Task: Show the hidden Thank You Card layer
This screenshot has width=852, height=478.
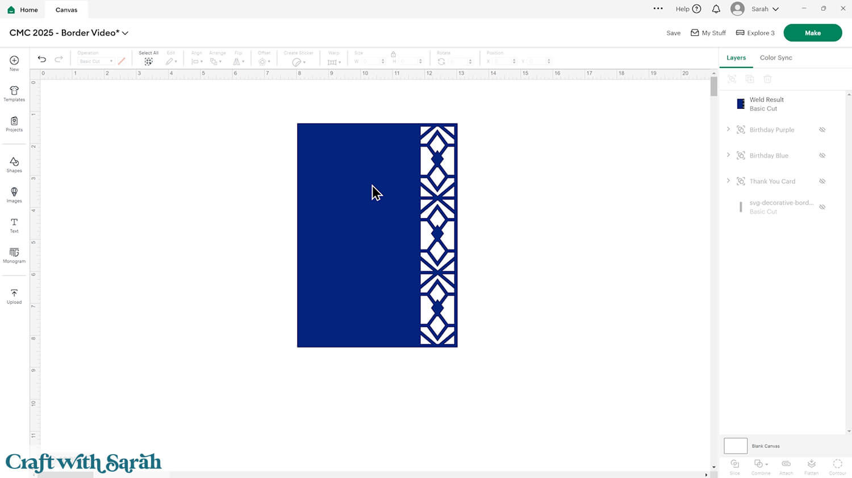Action: pos(822,181)
